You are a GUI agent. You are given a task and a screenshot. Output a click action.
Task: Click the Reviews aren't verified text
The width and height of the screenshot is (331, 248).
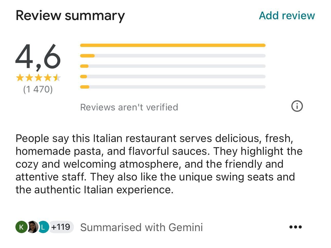point(129,107)
